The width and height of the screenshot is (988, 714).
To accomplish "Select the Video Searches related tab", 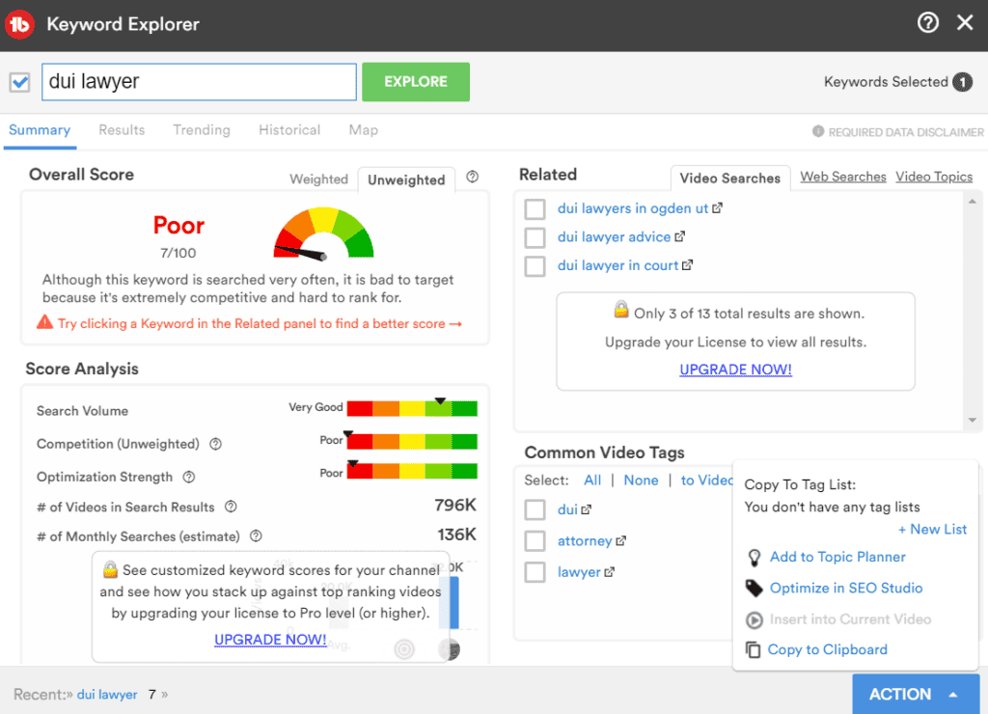I will [x=730, y=178].
